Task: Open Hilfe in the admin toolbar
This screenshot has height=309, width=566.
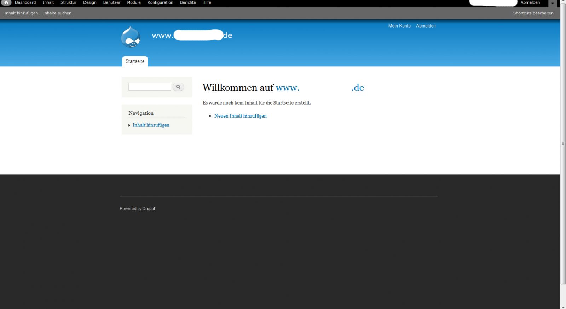Action: pos(207,2)
